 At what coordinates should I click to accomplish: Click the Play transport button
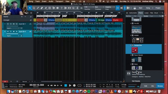click(70, 85)
